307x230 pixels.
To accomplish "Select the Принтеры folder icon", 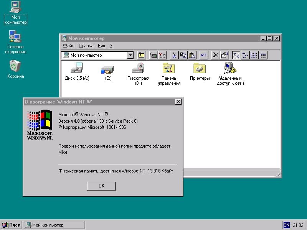I will tap(200, 72).
